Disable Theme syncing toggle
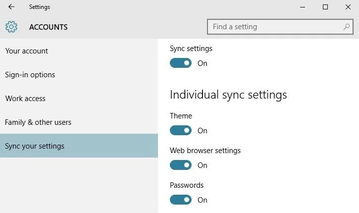The height and width of the screenshot is (213, 359). pos(181,130)
